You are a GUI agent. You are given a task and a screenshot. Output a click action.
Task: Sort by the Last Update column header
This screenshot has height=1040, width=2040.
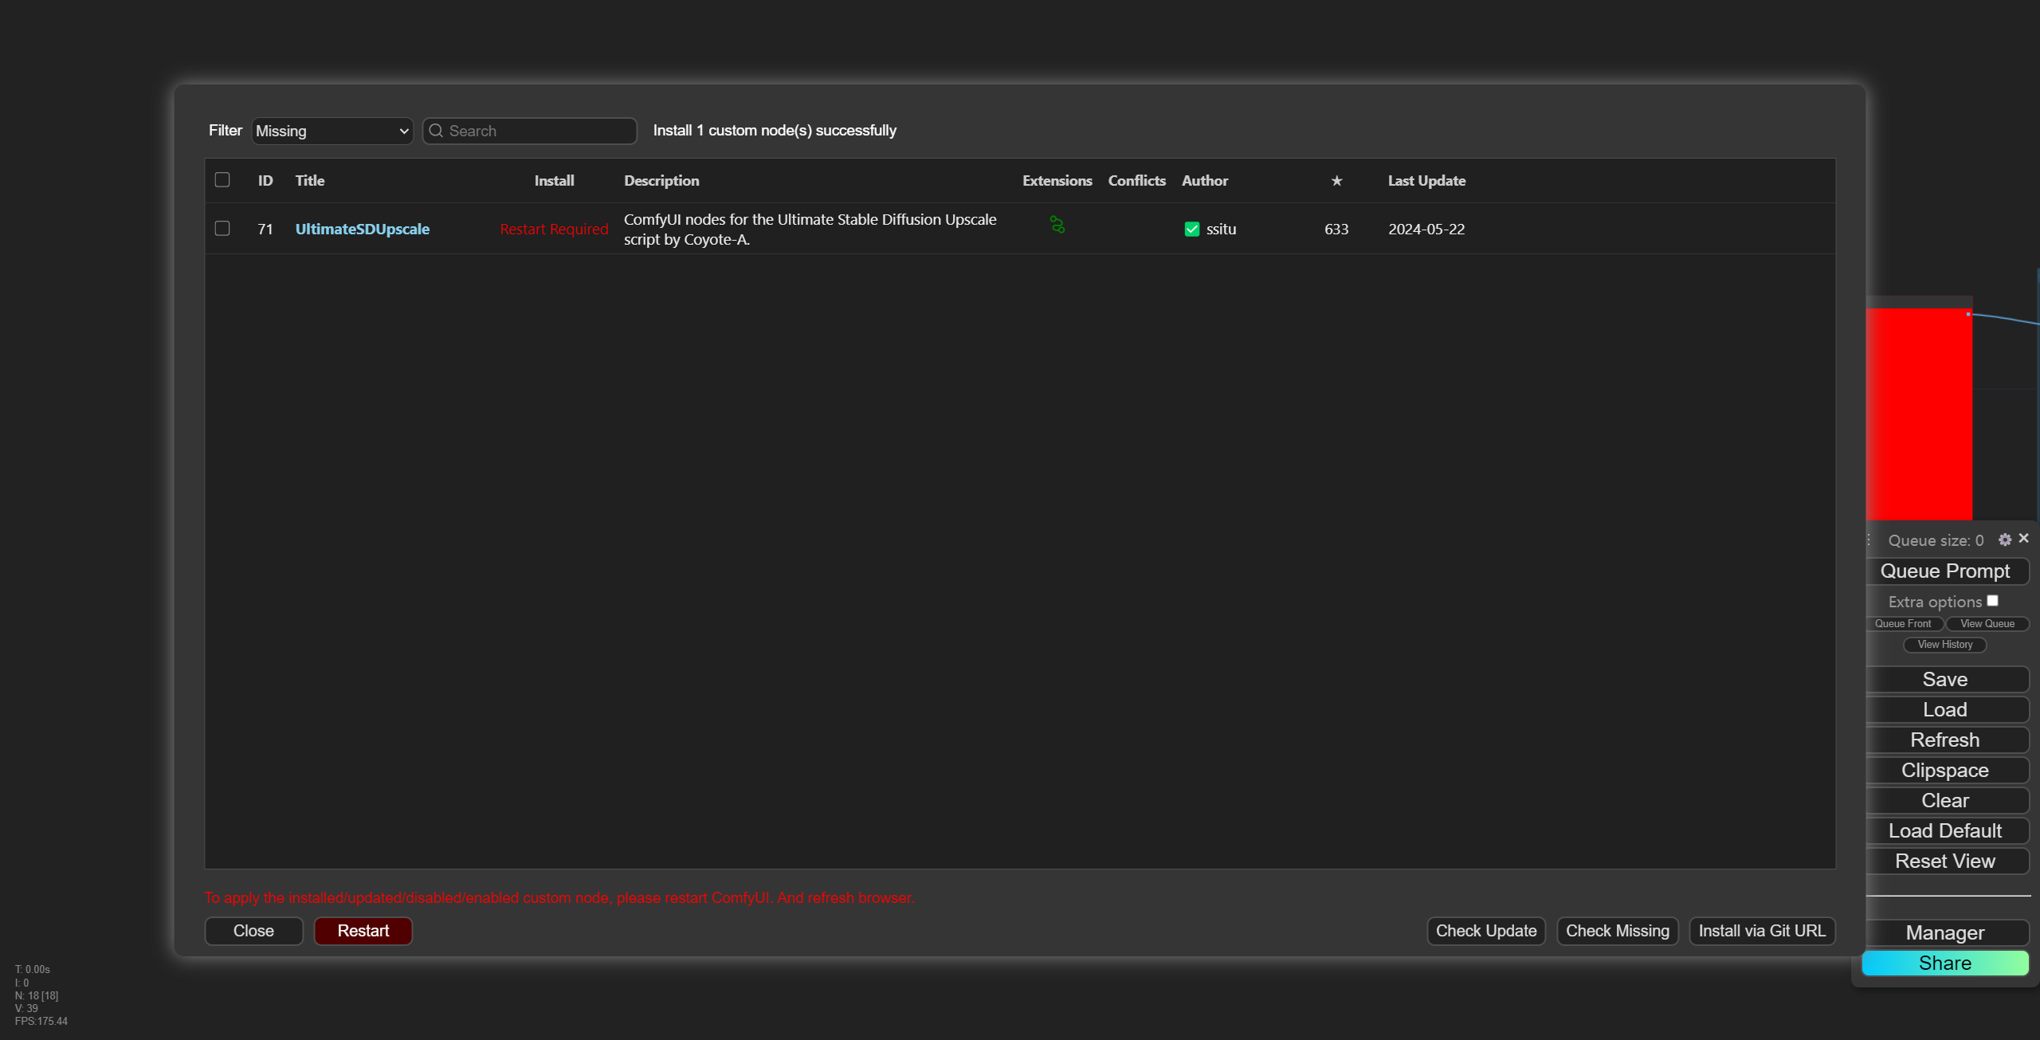pyautogui.click(x=1426, y=181)
